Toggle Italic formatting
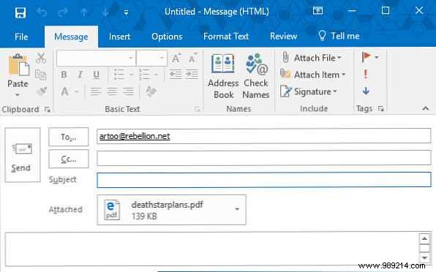This screenshot has width=436, height=272. (x=80, y=75)
